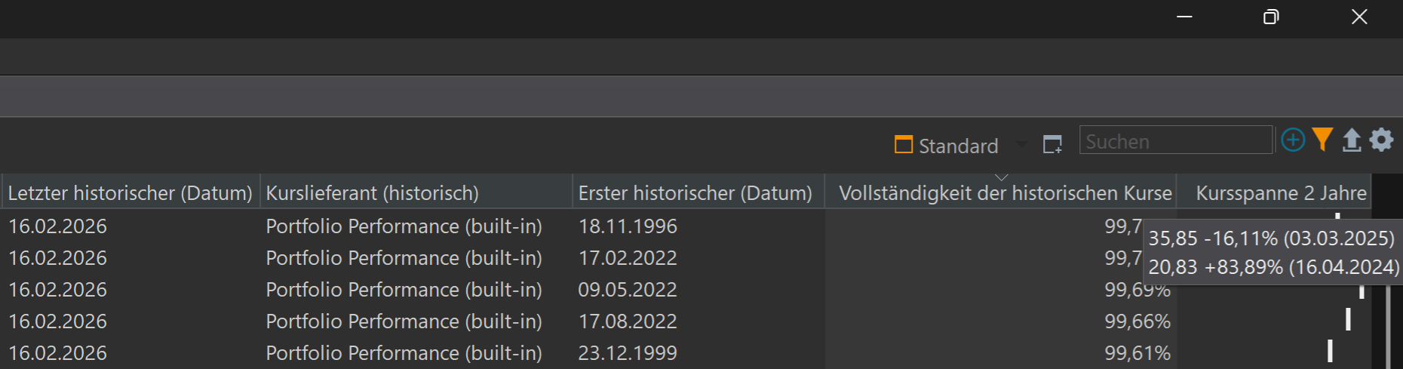Toggle sort on Vollständigkeit der historischen Kurse
Viewport: 1403px width, 369px height.
(1005, 193)
